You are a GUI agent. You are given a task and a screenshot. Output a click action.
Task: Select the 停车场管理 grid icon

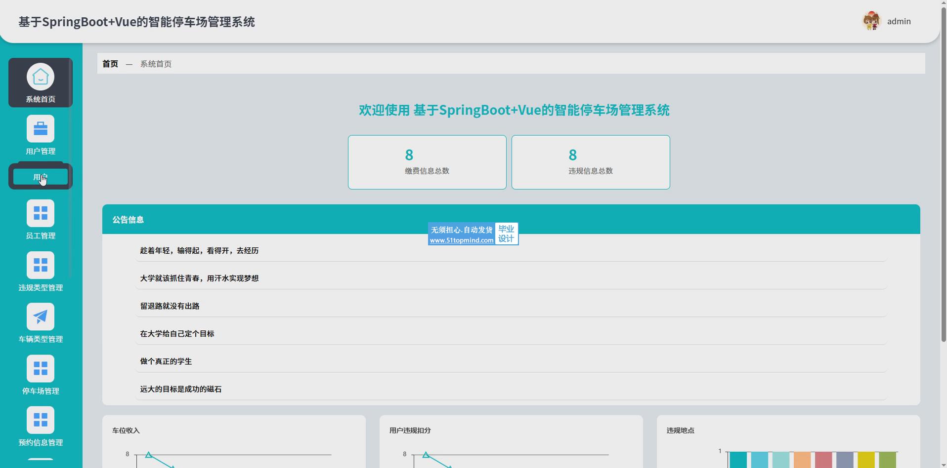(41, 368)
